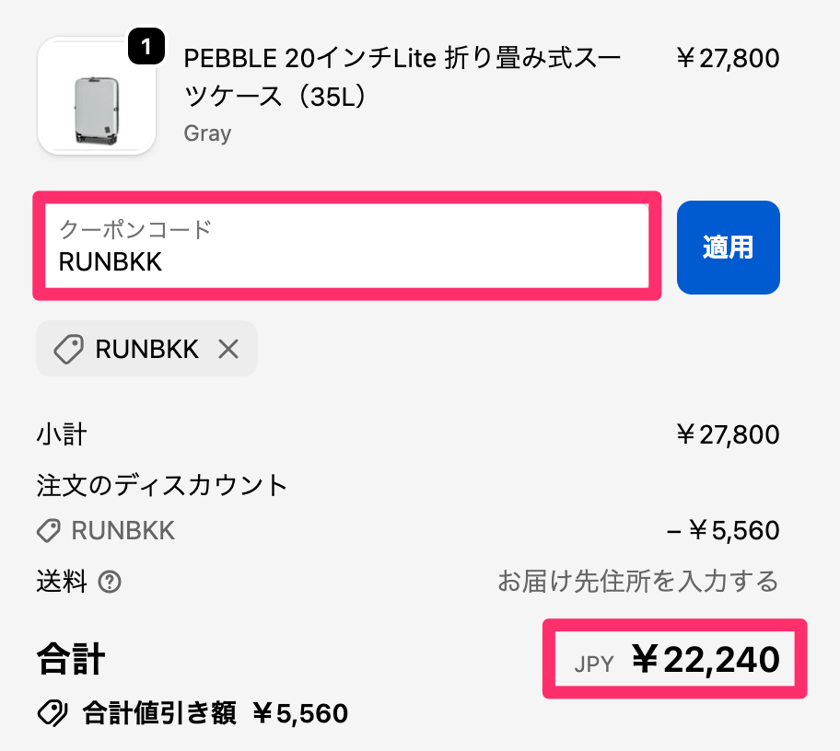
Task: Remove the RUNBKK coupon with the X
Action: point(228,349)
